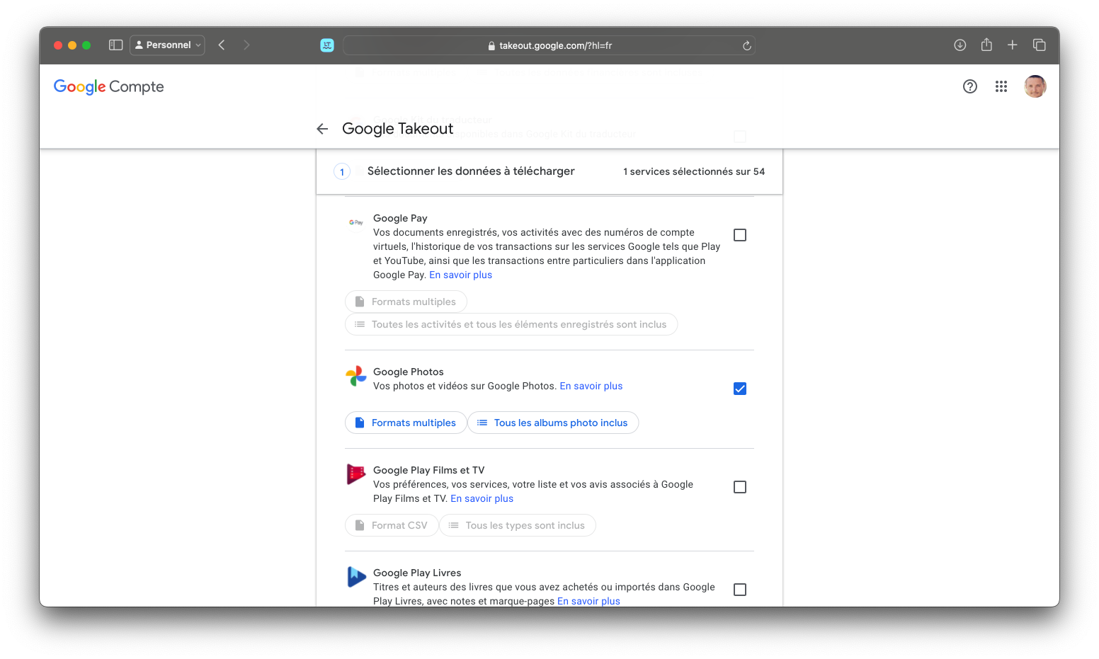Open the Share sheet icon
1099x659 pixels.
986,45
